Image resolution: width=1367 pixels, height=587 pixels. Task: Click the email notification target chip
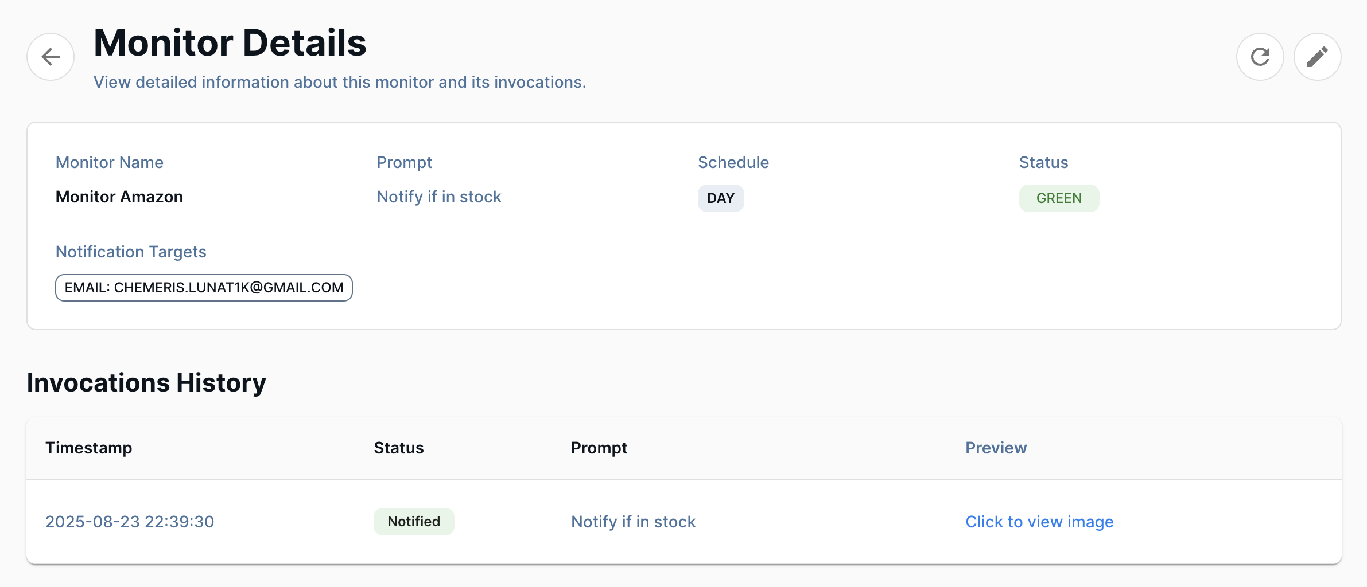point(204,287)
